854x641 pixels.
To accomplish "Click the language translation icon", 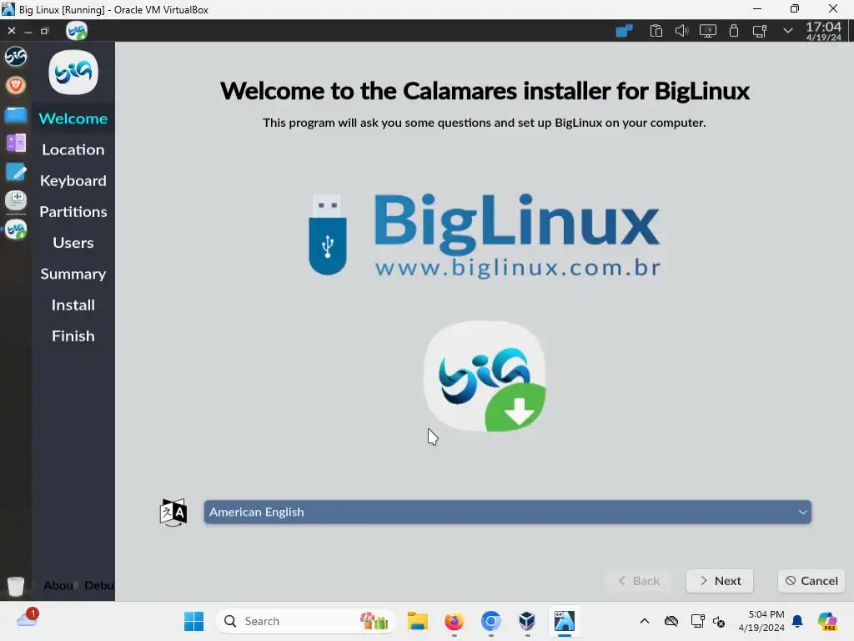I will click(x=173, y=512).
